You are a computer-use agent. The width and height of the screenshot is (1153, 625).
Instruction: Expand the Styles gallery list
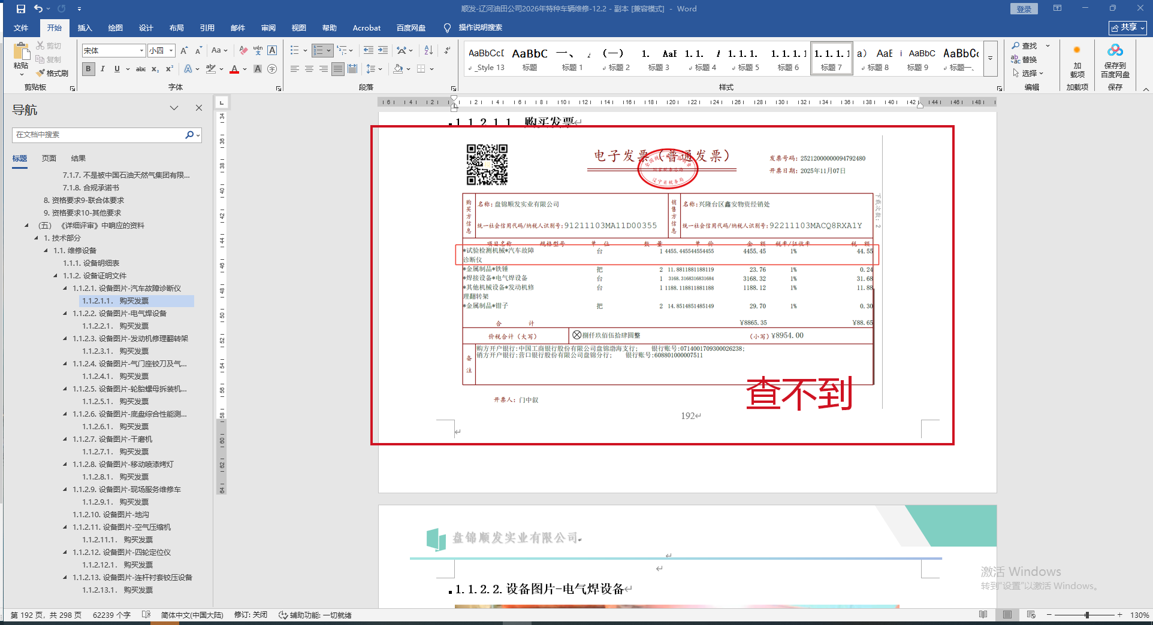(990, 58)
